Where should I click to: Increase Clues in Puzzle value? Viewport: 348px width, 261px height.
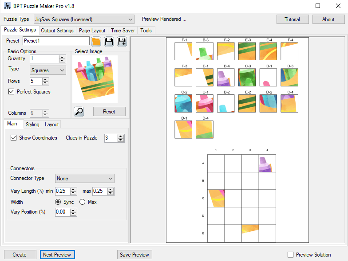pyautogui.click(x=121, y=136)
